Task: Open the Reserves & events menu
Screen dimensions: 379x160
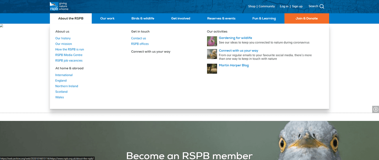Action: [221, 18]
